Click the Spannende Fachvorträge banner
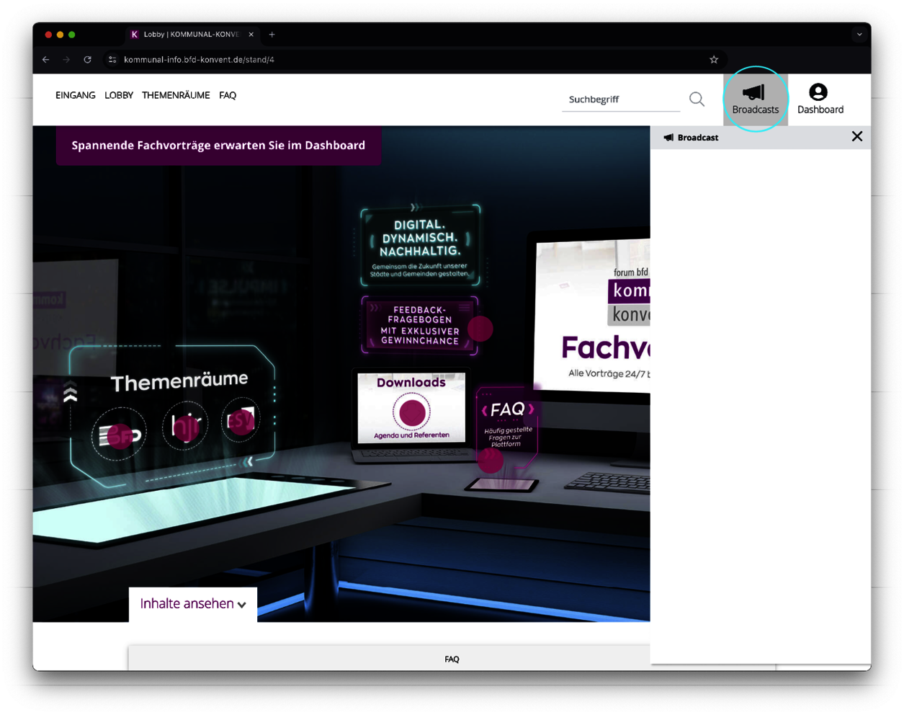The width and height of the screenshot is (904, 715). click(218, 146)
